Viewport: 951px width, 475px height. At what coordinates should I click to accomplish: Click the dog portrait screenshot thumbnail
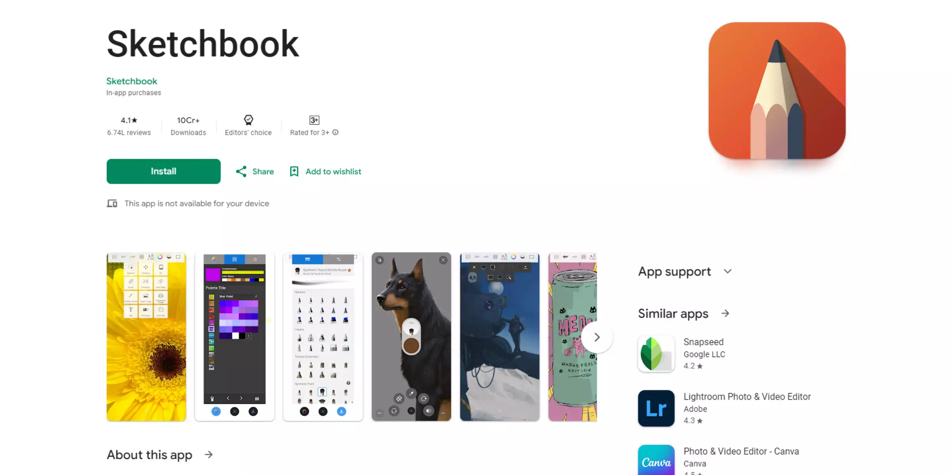click(x=411, y=336)
